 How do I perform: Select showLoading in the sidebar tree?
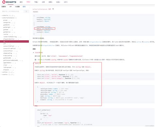[x=8, y=53]
